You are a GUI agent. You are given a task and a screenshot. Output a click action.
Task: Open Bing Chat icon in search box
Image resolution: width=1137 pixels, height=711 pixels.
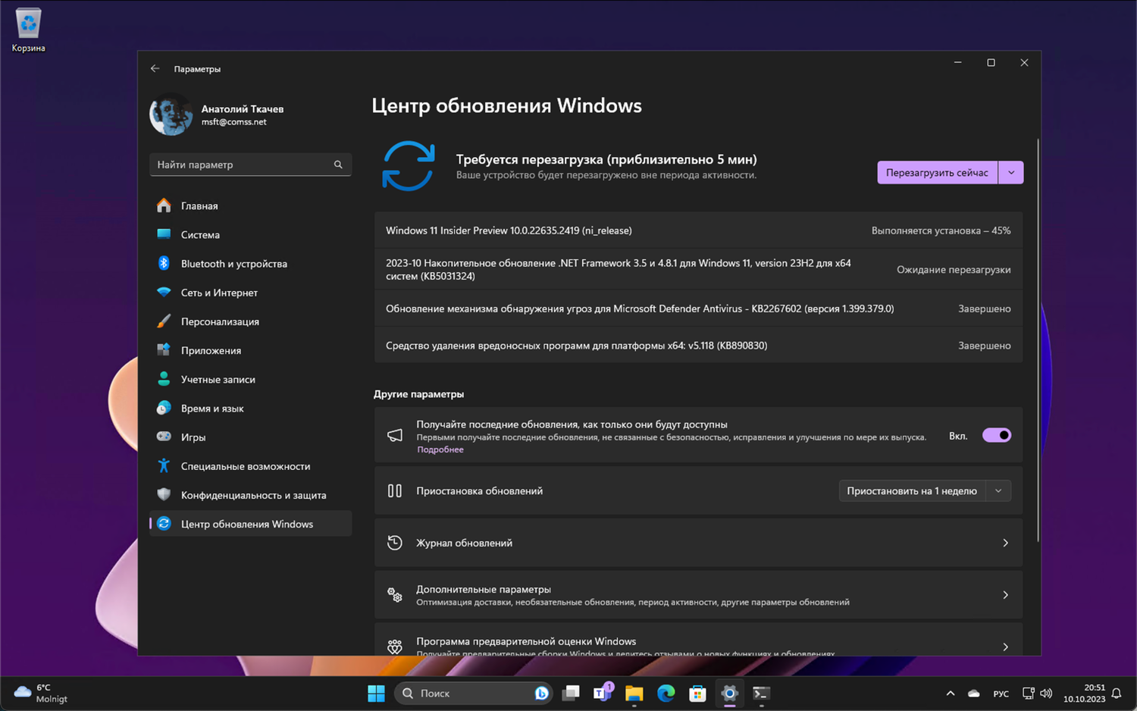[x=541, y=693]
